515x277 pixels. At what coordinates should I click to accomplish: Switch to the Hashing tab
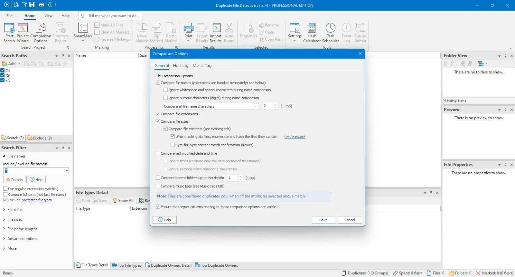coord(181,66)
